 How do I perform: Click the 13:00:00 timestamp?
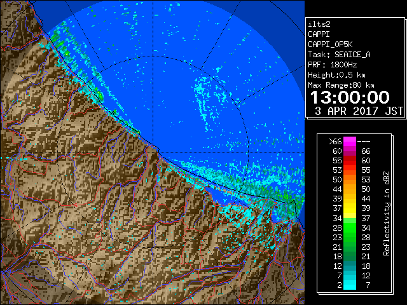coord(350,97)
